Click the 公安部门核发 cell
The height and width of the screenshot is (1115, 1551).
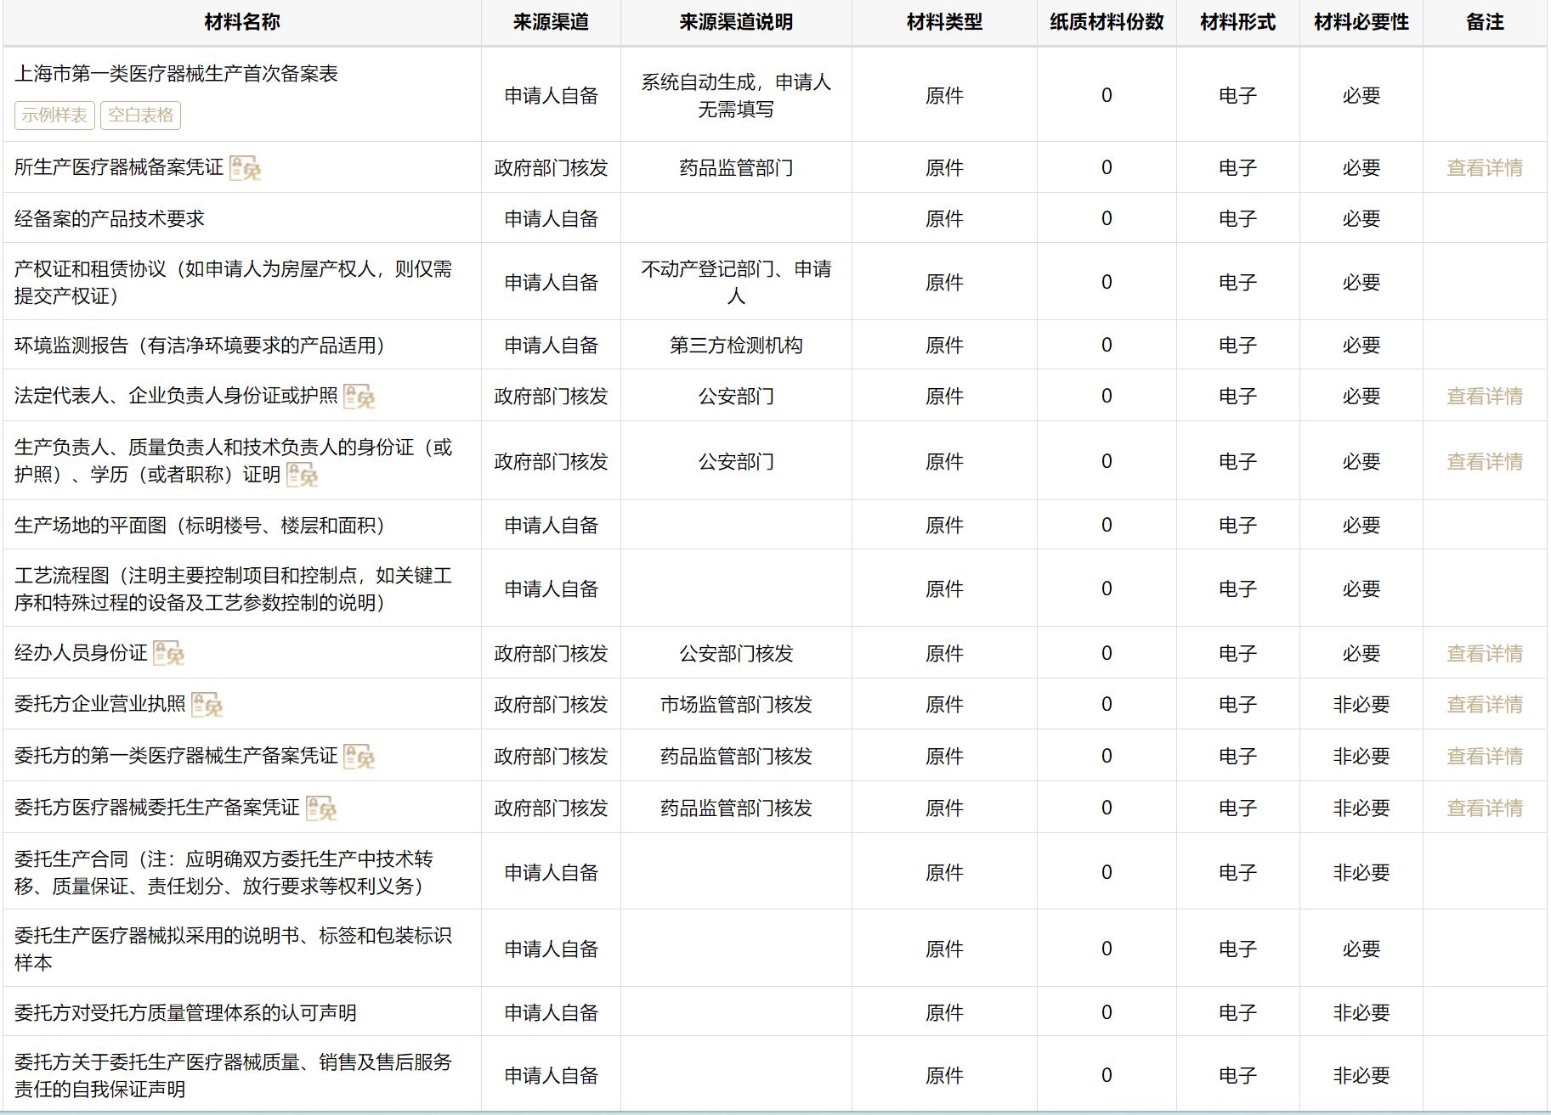[x=736, y=654]
